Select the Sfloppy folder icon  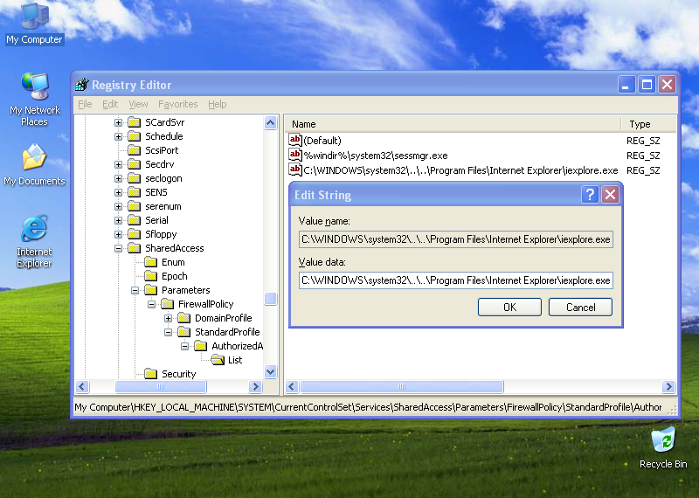135,234
